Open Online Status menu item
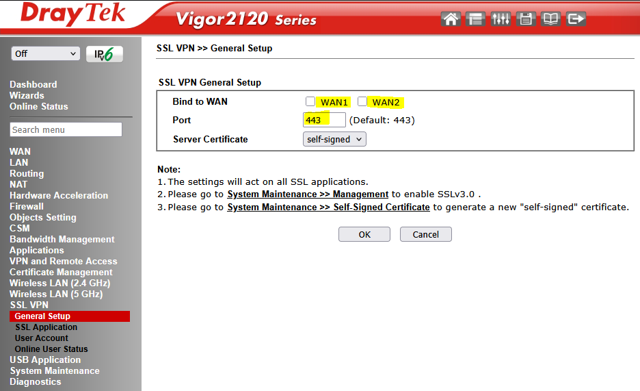Screen dimensions: 640x391 pos(39,107)
